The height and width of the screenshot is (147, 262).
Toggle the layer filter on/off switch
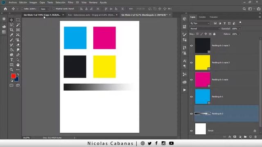coord(240,23)
